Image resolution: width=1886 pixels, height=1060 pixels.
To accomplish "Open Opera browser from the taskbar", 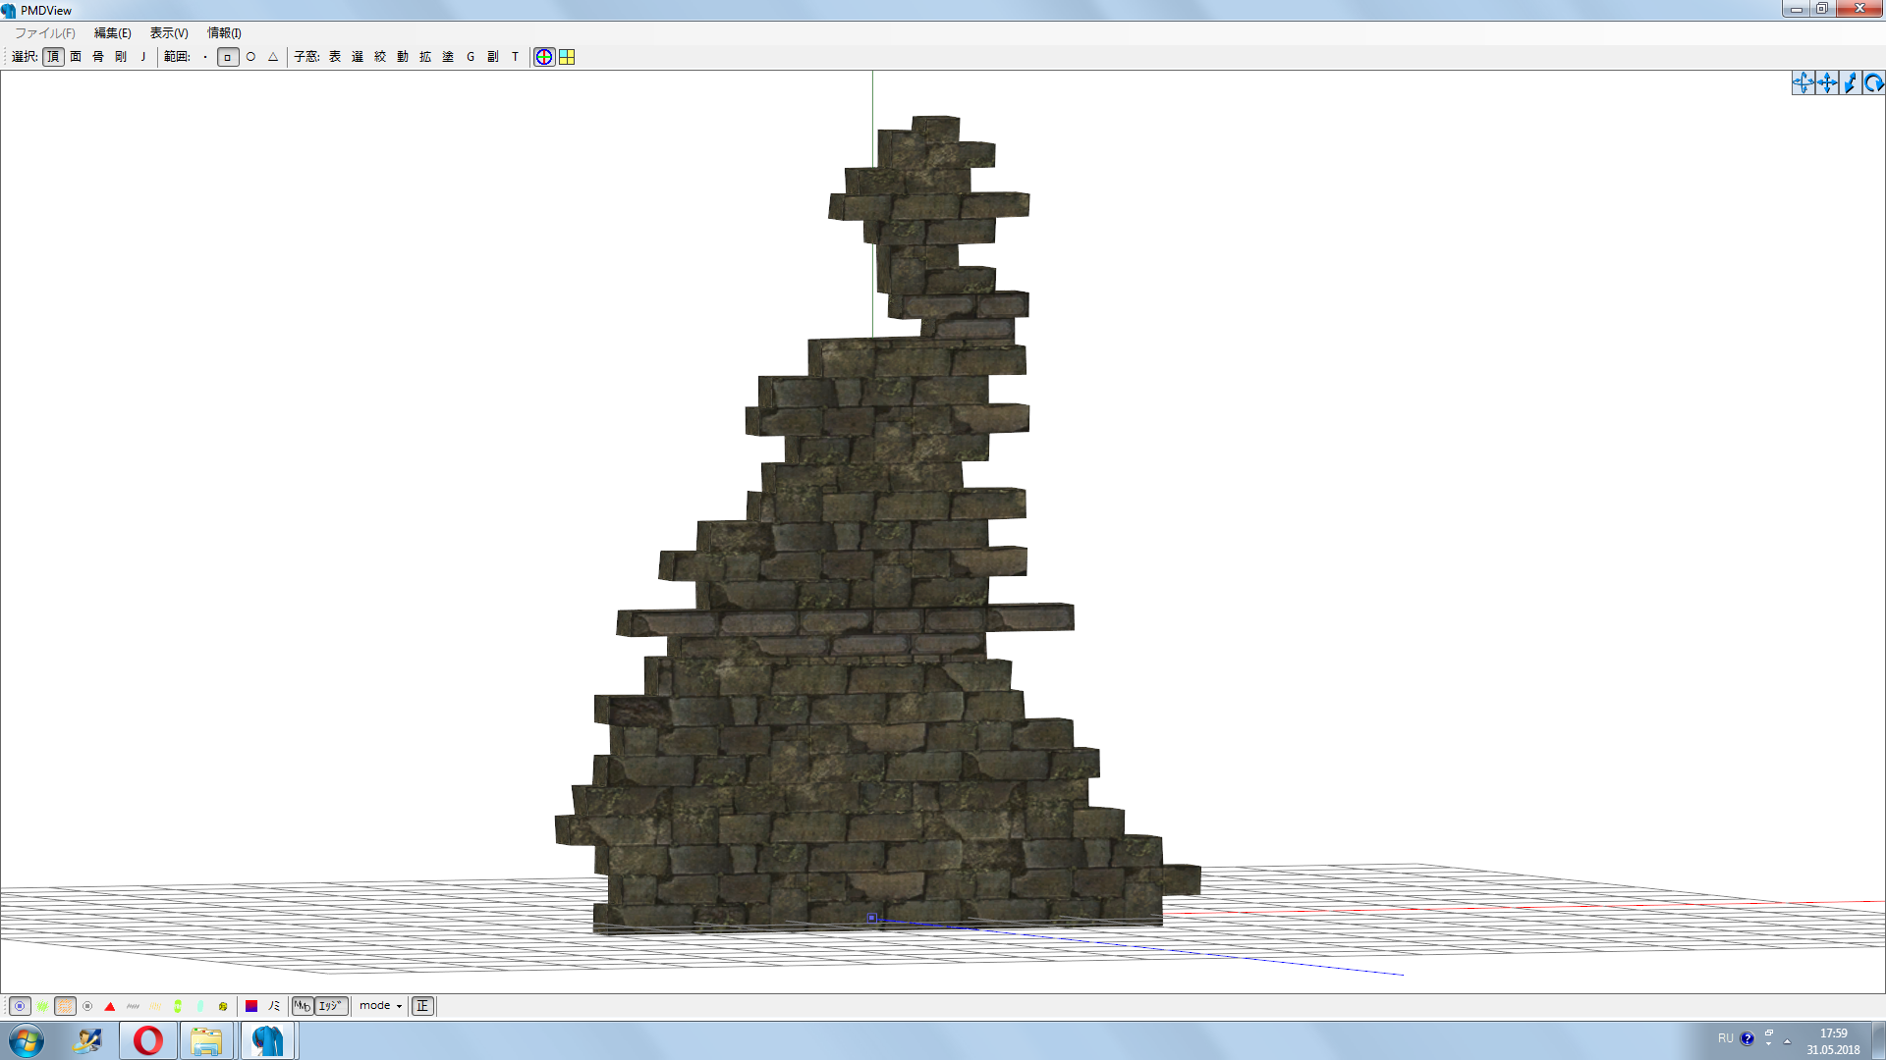I will (148, 1040).
